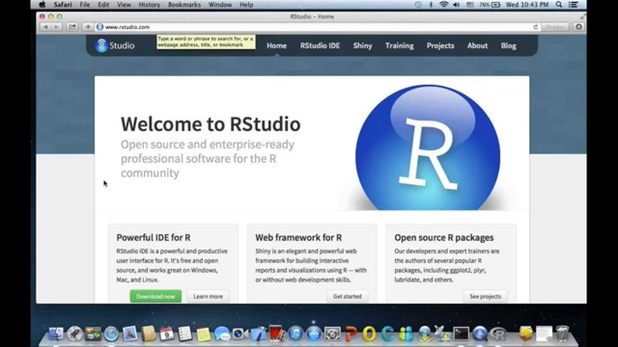
Task: Reload the page with the refresh arrow
Action: coord(535,27)
